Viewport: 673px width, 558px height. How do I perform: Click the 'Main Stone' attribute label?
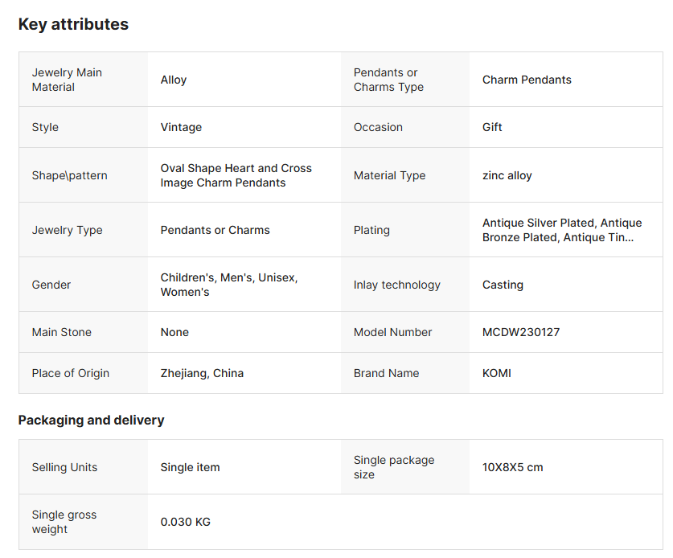point(62,332)
